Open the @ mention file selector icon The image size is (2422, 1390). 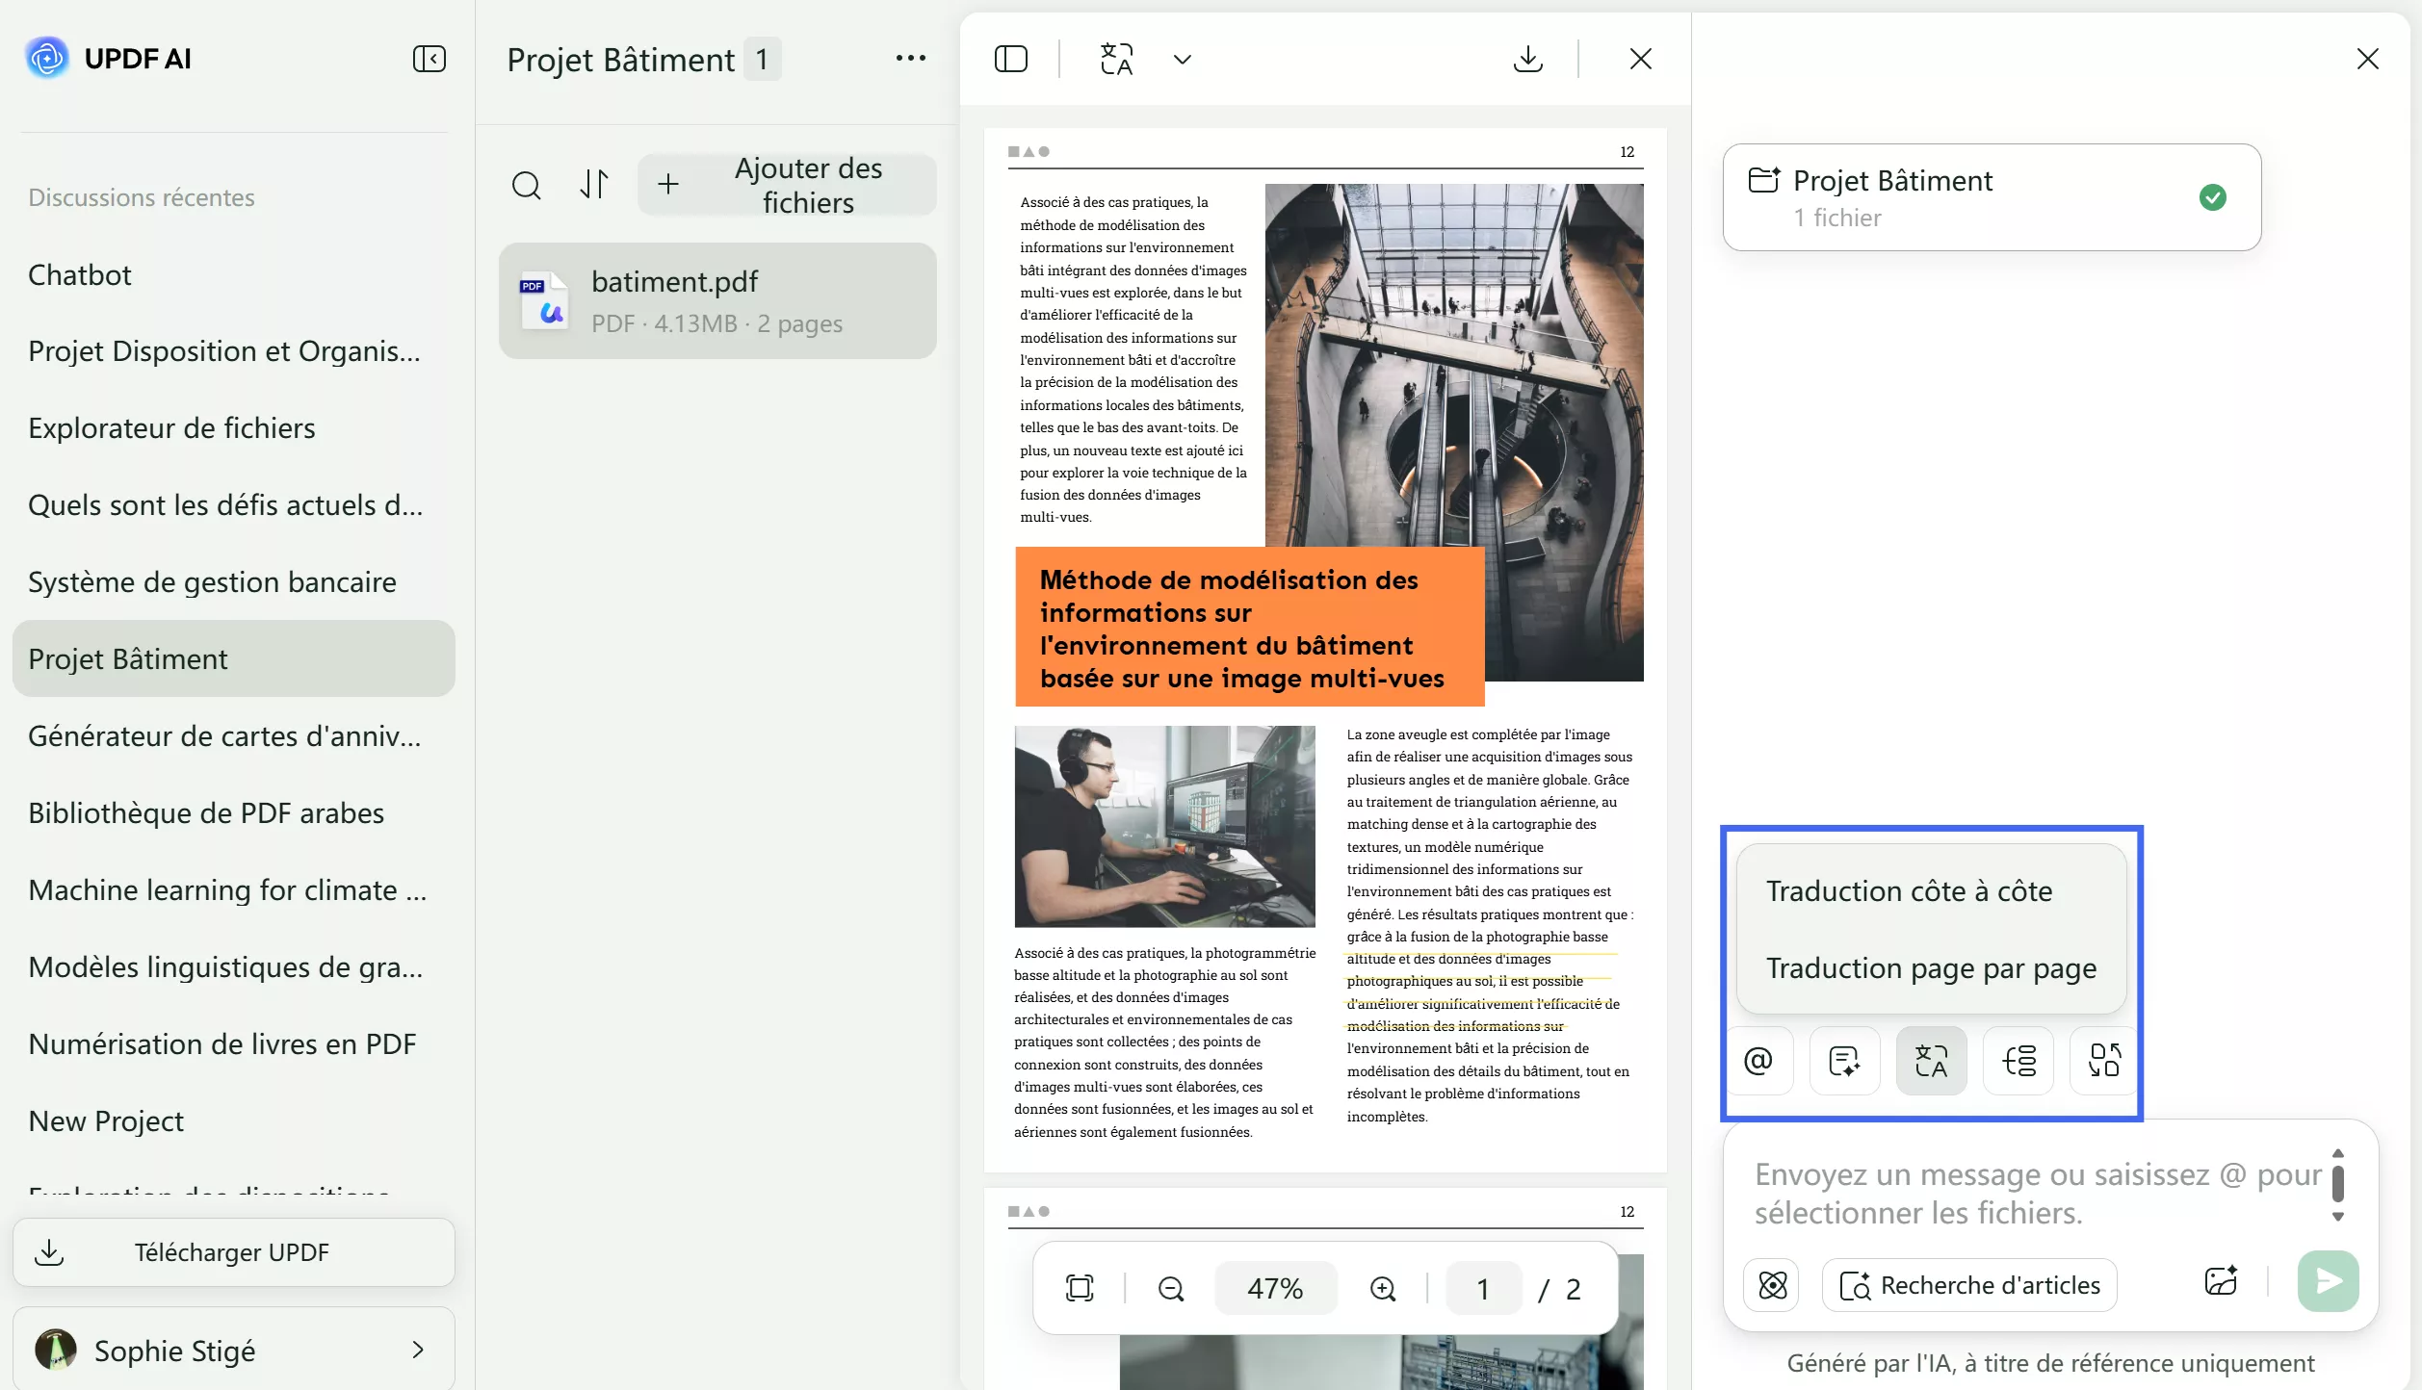[x=1759, y=1060]
